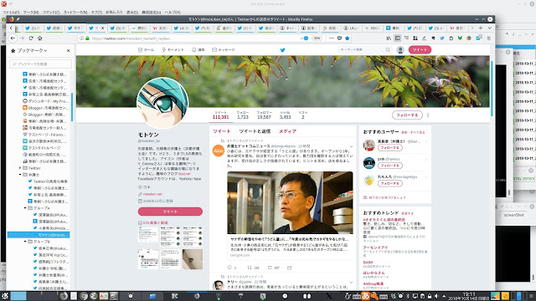This screenshot has width=536, height=301.
Task: Open the bookmarks sidebar header dropdown
Action: click(x=32, y=50)
